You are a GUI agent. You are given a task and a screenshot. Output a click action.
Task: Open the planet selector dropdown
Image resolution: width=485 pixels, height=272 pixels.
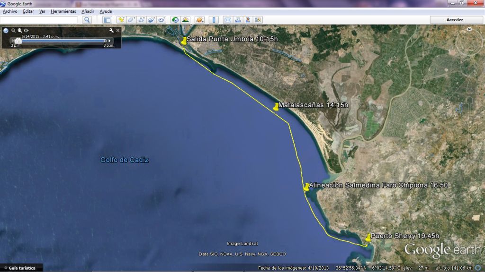click(199, 20)
